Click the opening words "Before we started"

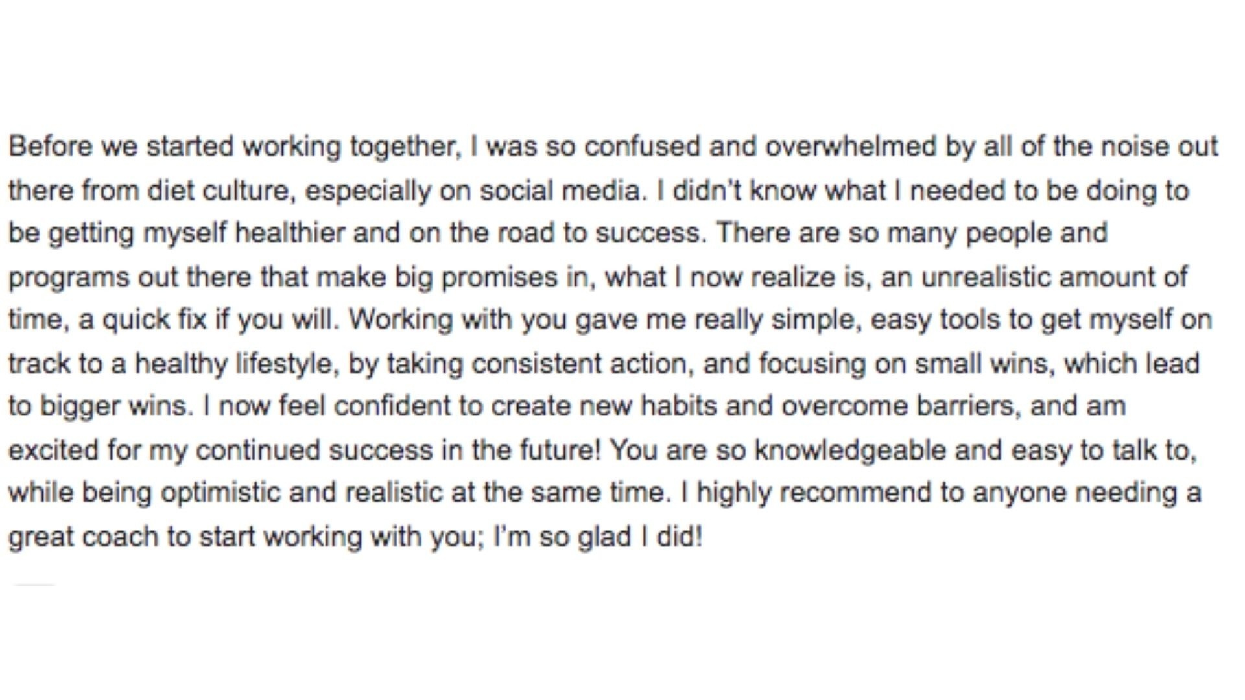[120, 146]
